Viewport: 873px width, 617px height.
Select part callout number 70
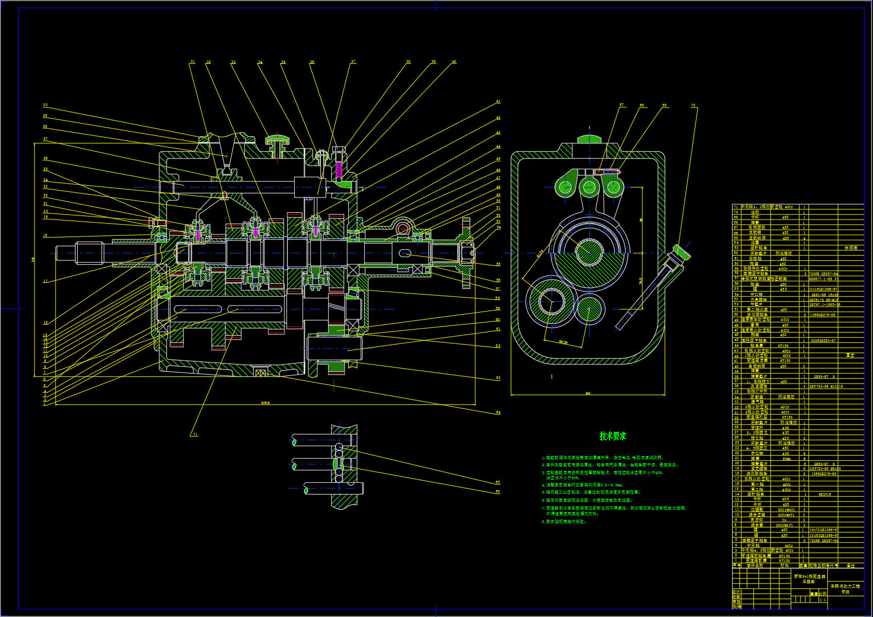pos(693,105)
